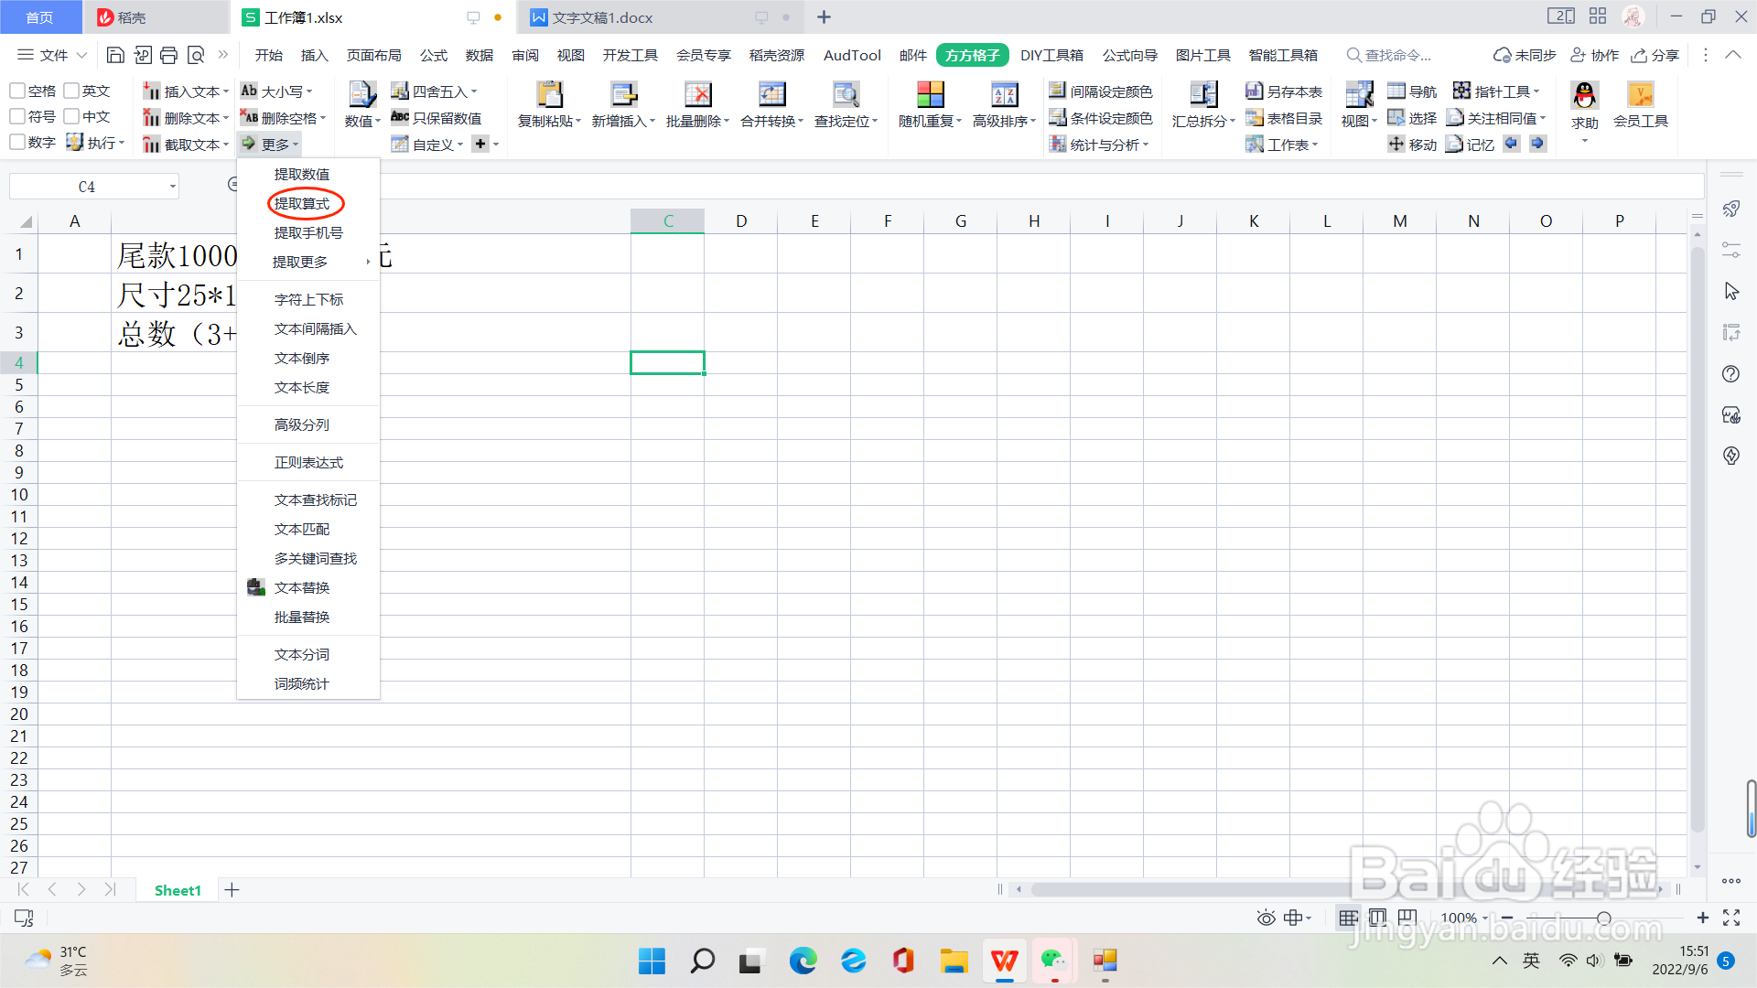
Task: Expand the 四舍五入 dropdown
Action: pyautogui.click(x=474, y=91)
